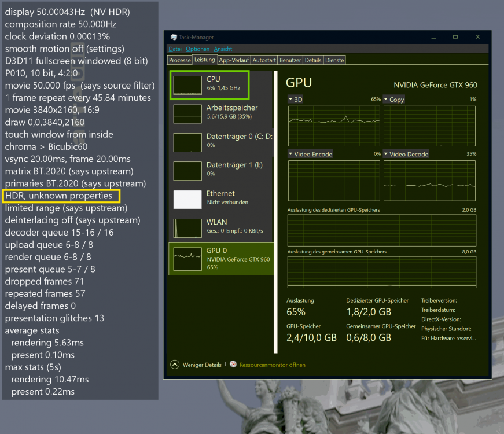Expand the 3D engine dropdown
Screen dimensions: 504x434
tap(295, 100)
